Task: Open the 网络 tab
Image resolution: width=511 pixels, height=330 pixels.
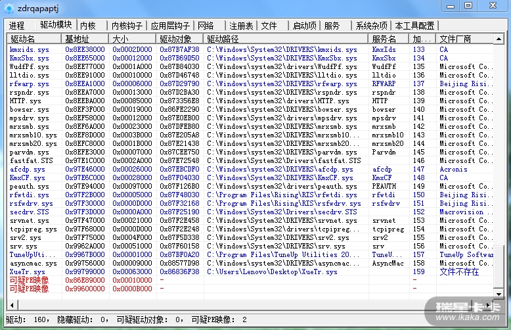Action: [206, 26]
